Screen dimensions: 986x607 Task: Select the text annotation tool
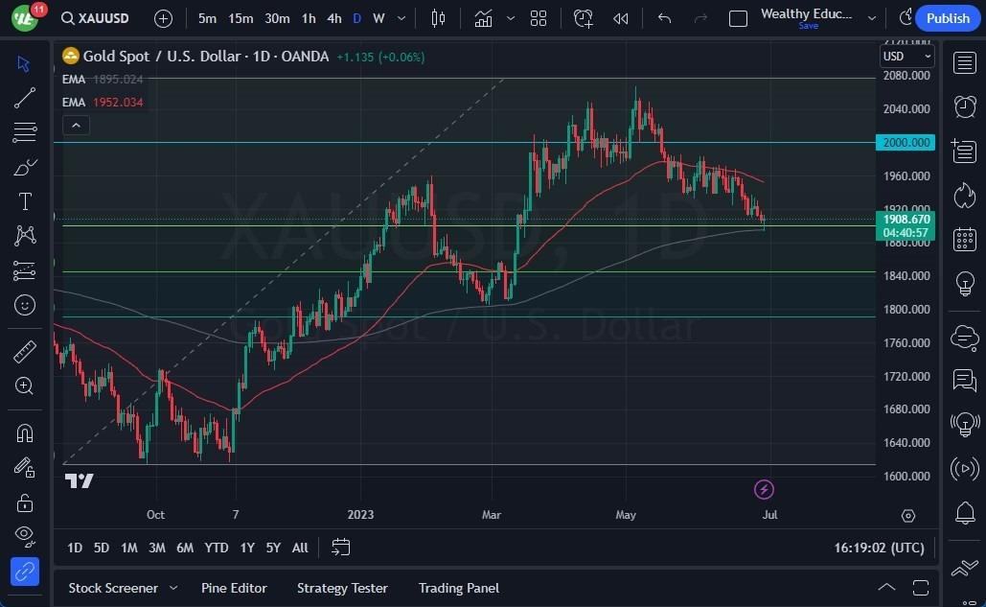[25, 201]
